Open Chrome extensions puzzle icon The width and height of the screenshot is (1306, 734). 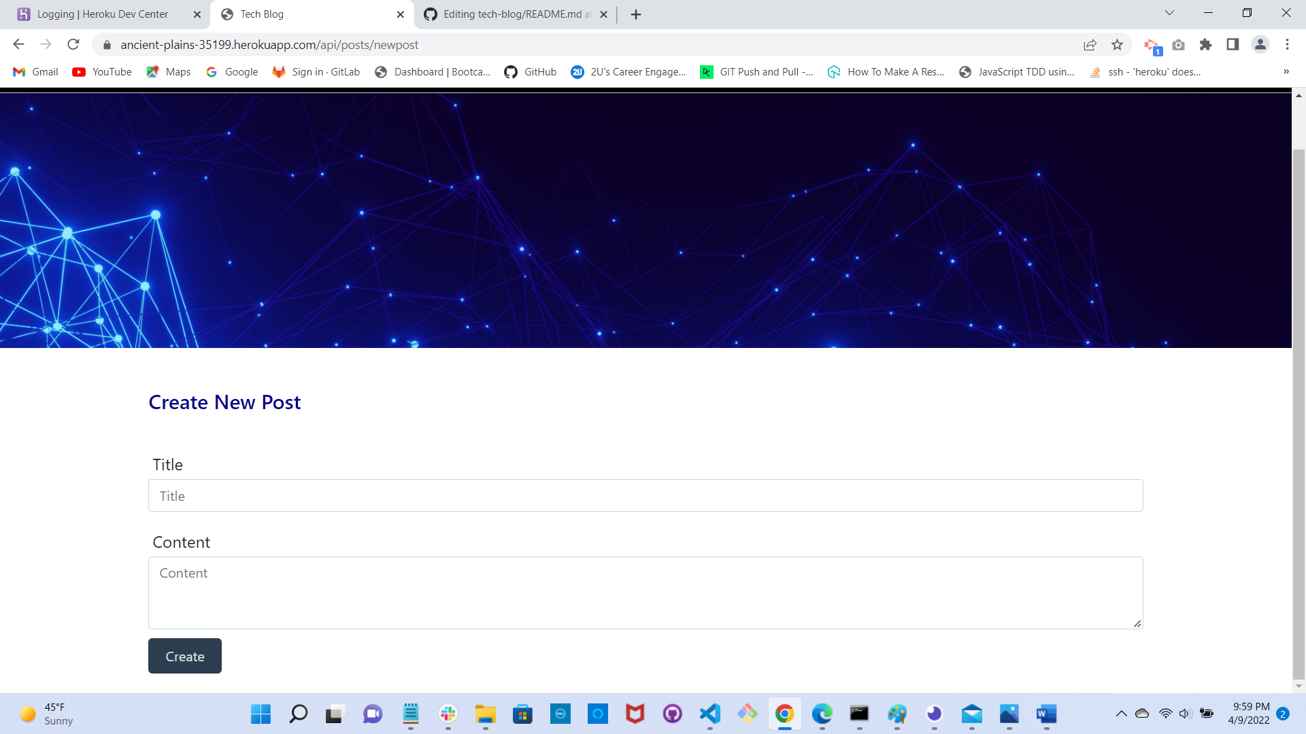1205,45
